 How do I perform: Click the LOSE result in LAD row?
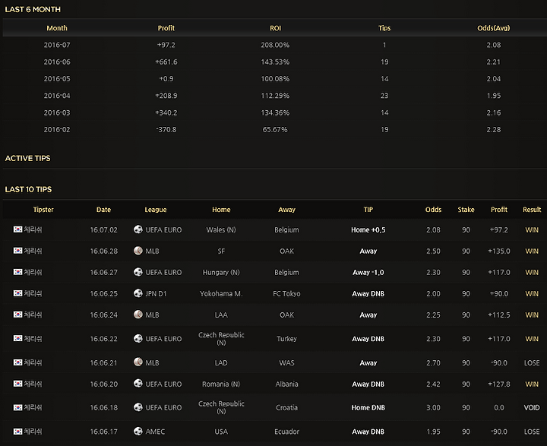pyautogui.click(x=532, y=362)
